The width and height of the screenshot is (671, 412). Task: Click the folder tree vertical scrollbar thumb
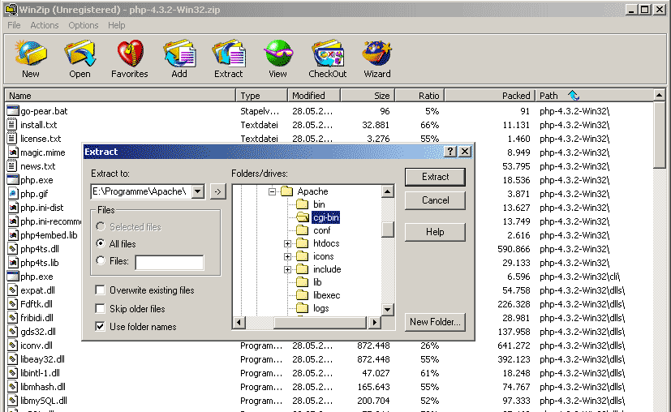coord(387,230)
